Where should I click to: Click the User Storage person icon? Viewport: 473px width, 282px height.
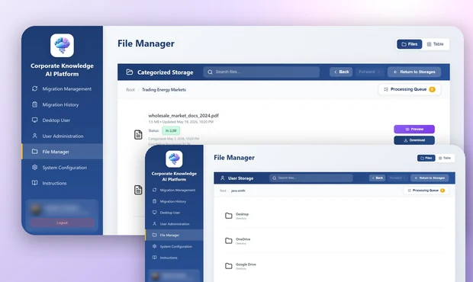click(x=223, y=178)
